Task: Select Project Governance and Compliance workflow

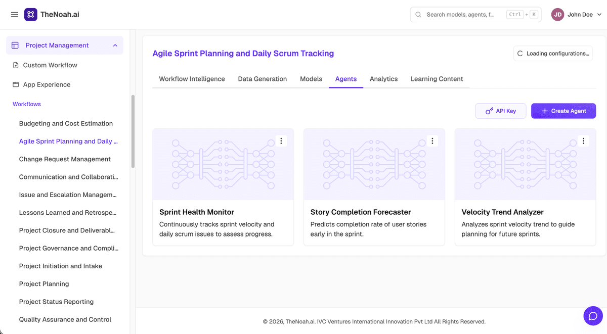Action: [x=68, y=248]
